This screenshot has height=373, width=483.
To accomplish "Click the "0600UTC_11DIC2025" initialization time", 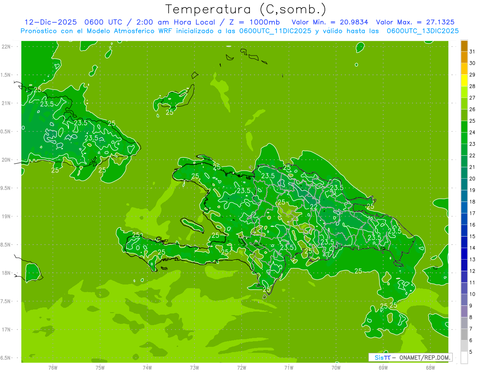I will click(x=275, y=31).
